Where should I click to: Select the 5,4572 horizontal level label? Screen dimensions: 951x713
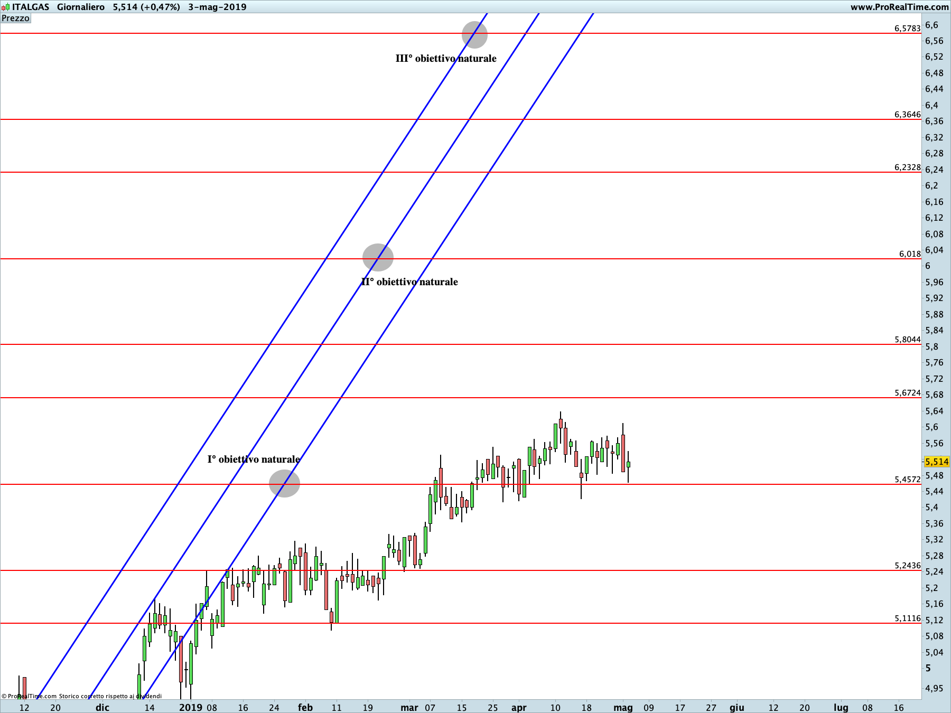click(907, 480)
